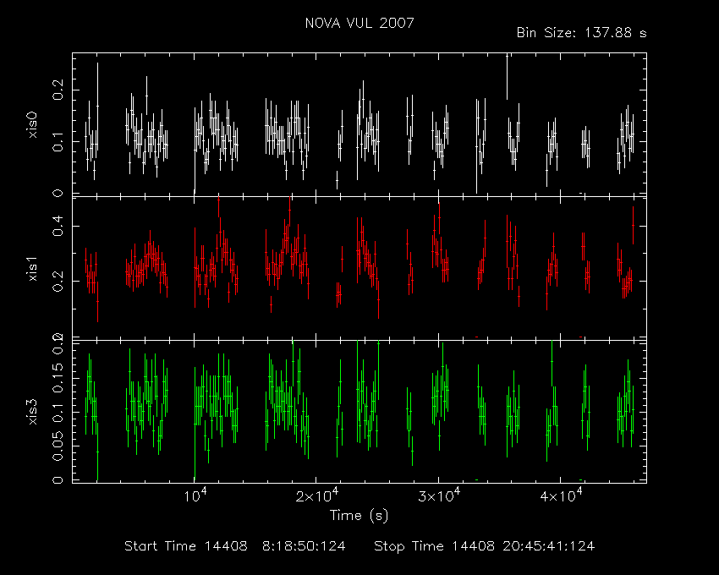Click the Time (s) axis title
Viewport: 719px width, 575px height.
tap(359, 516)
